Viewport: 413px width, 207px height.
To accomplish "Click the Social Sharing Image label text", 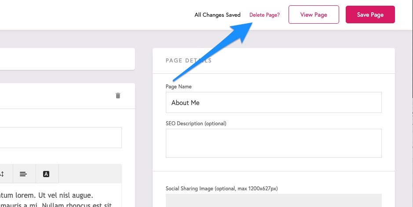I will pyautogui.click(x=222, y=189).
